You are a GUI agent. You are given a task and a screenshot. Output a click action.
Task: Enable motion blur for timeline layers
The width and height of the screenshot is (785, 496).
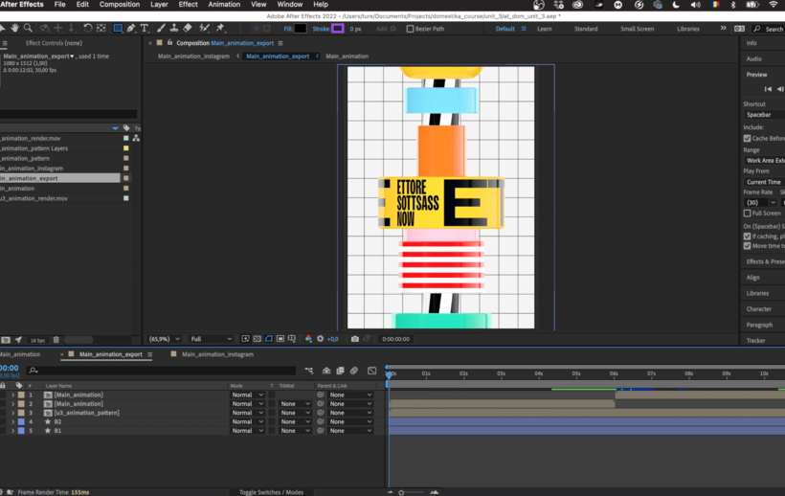[x=354, y=371]
